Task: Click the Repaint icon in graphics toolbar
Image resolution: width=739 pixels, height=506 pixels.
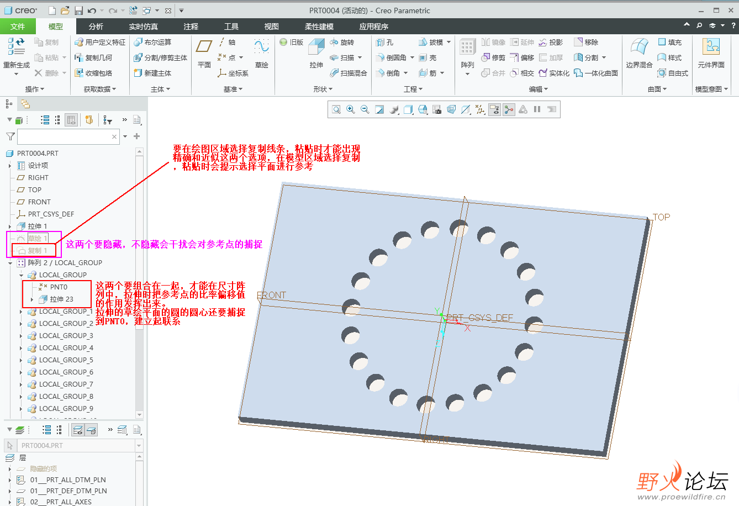Action: 379,109
